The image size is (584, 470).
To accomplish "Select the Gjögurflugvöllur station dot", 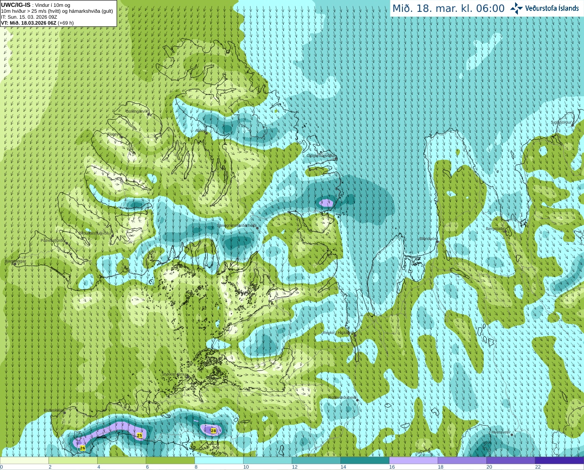I will coord(336,158).
